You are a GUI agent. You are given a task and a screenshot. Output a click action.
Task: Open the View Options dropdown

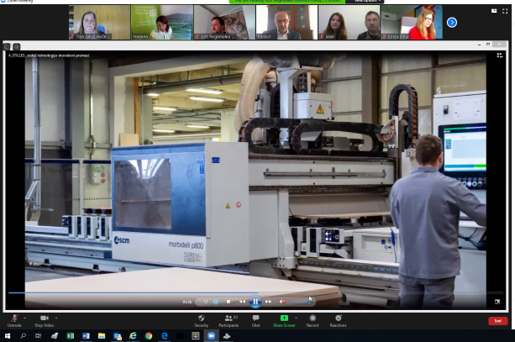point(367,2)
